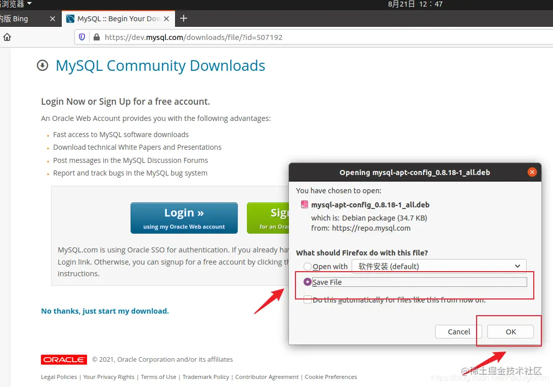The image size is (553, 387).
Task: Open Contributor Agreement footer link
Action: pyautogui.click(x=267, y=377)
